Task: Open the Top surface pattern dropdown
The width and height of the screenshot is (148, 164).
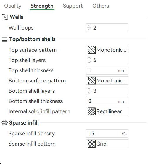Action: pos(107,50)
